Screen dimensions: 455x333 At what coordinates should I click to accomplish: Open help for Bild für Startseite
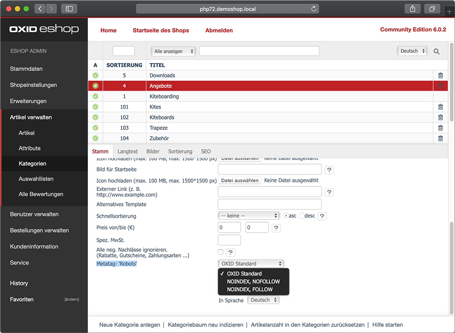[329, 170]
